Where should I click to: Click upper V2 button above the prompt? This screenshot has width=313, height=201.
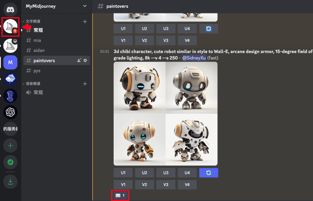[145, 41]
